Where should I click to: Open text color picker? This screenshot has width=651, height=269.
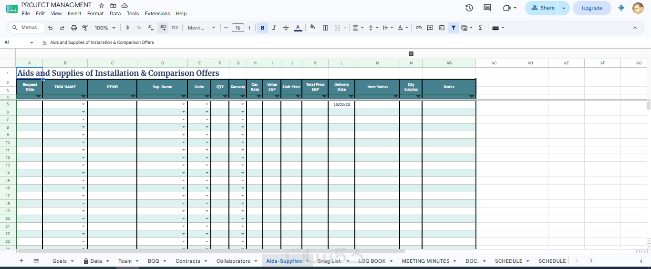pyautogui.click(x=298, y=28)
